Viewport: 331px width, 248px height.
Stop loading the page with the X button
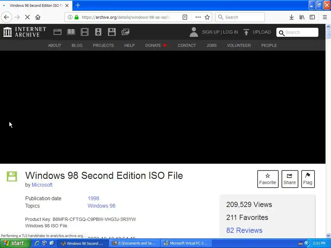pyautogui.click(x=27, y=17)
